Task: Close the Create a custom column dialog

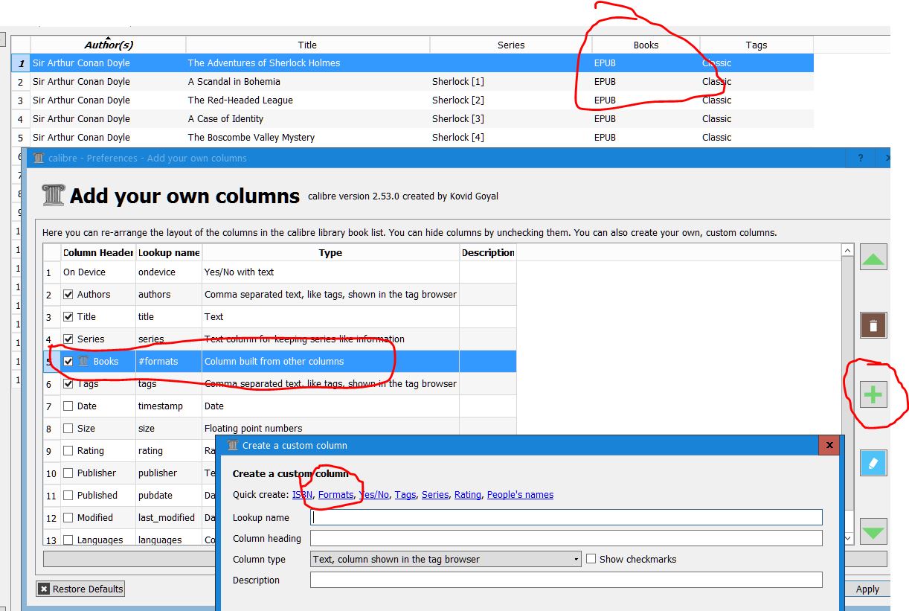Action: [x=829, y=445]
